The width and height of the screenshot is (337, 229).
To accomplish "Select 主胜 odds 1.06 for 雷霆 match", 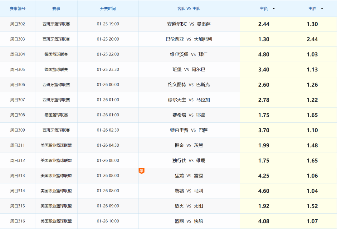I will point(312,176).
